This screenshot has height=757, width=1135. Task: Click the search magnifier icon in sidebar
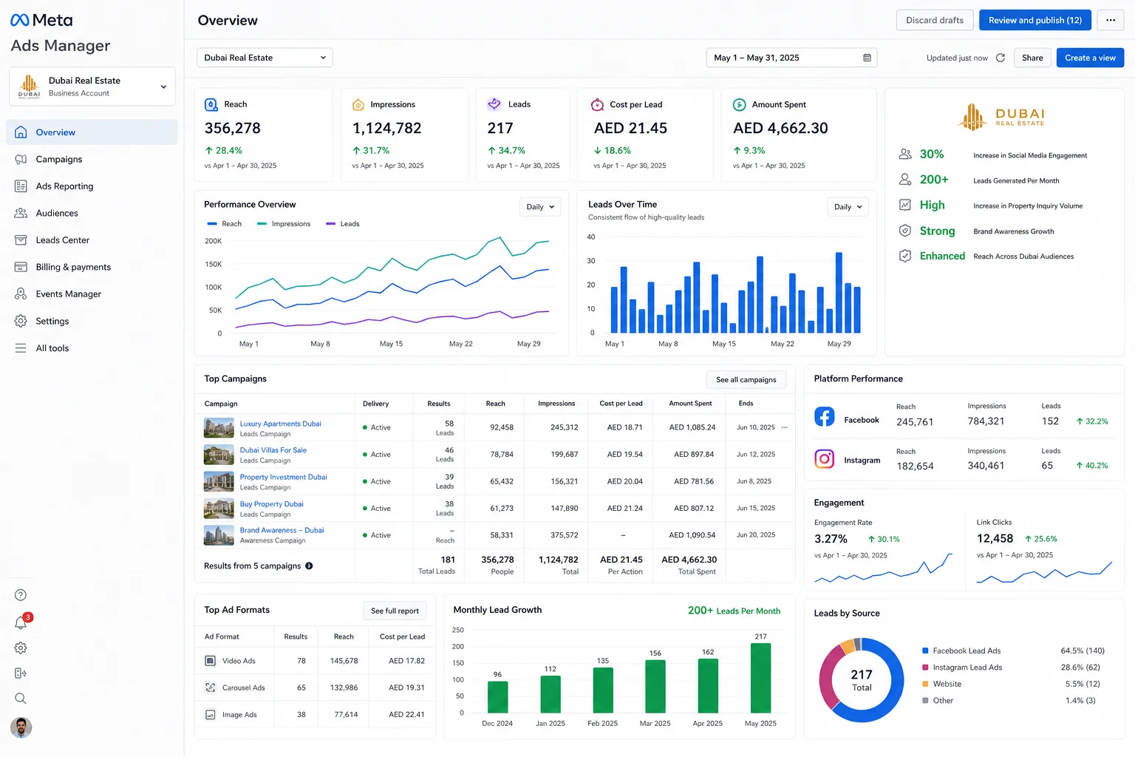pyautogui.click(x=21, y=699)
